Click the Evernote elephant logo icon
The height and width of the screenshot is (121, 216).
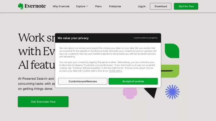[21, 6]
